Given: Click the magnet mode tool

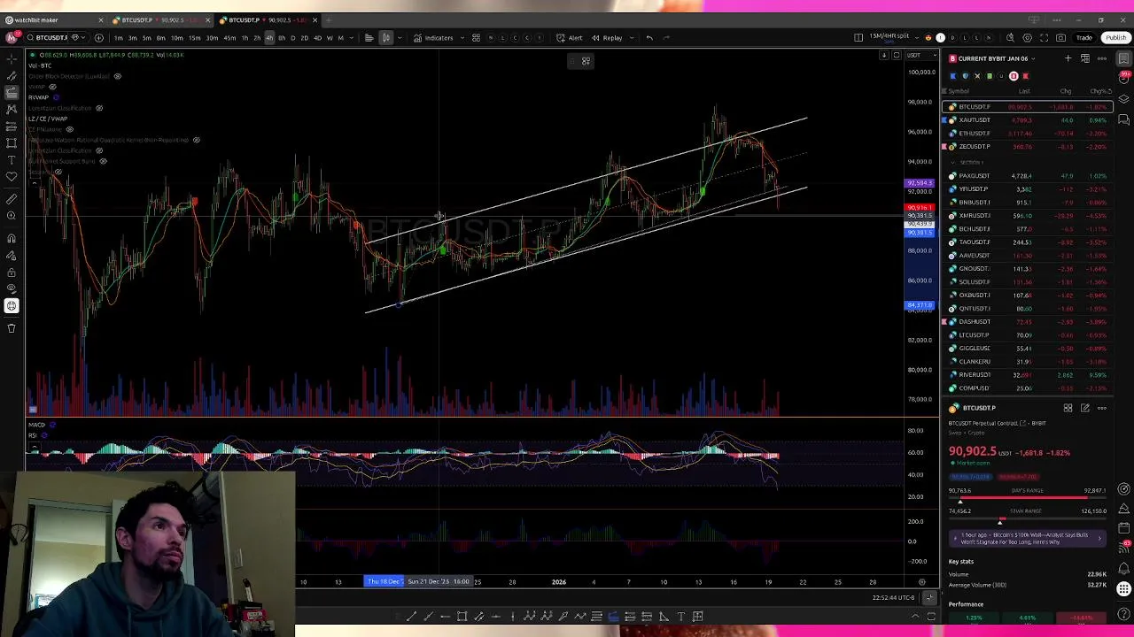Looking at the screenshot, I should point(12,238).
